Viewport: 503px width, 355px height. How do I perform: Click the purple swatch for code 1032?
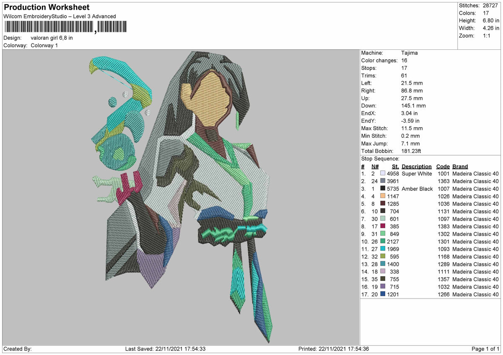pyautogui.click(x=383, y=286)
